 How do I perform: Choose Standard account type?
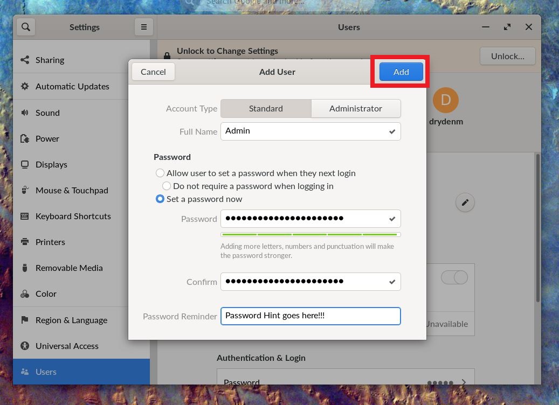pos(266,109)
